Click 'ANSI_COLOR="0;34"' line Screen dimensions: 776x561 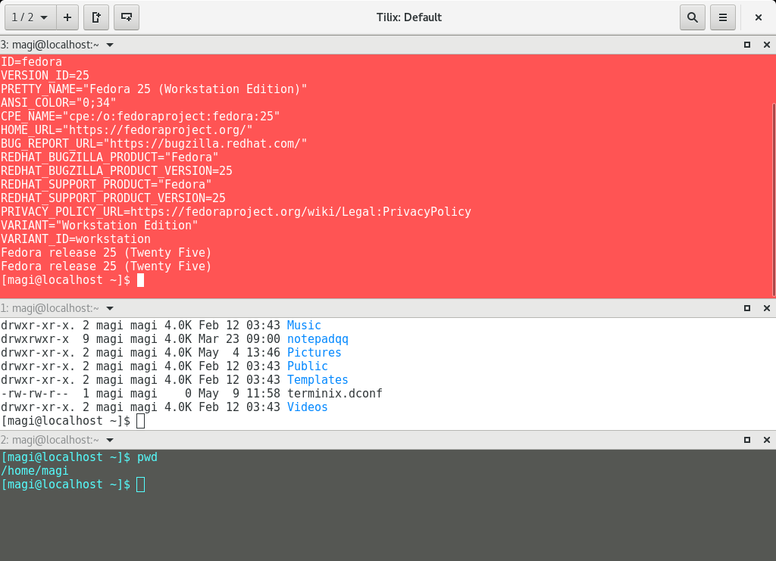coord(58,103)
